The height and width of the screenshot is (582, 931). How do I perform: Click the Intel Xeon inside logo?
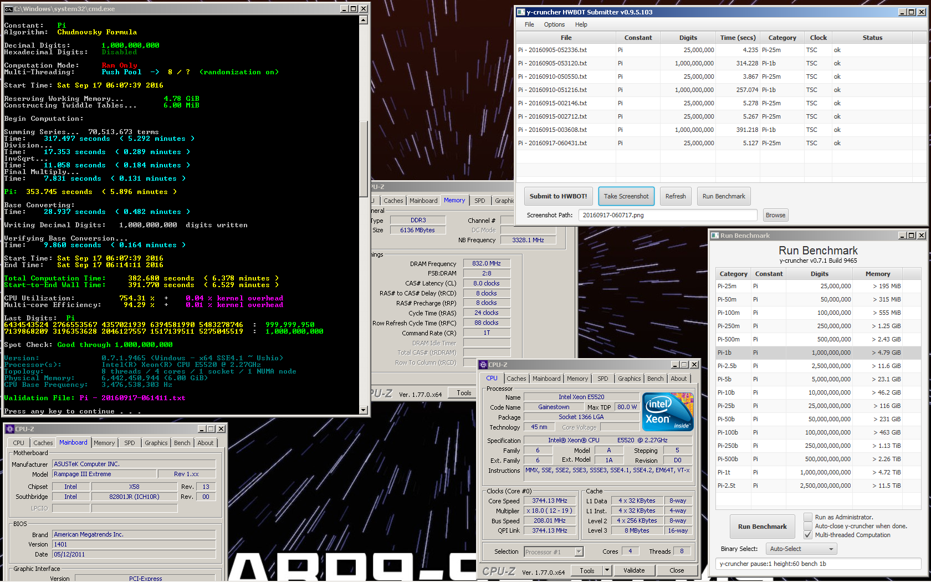pos(668,411)
